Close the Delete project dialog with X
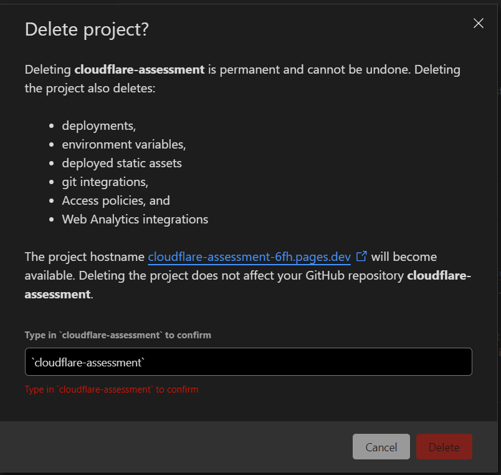 point(479,23)
